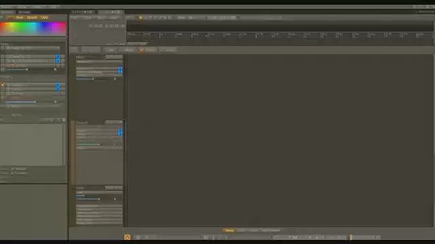435x244 pixels.
Task: Open the first blue dropdown under the spectrum
Action: (58, 56)
